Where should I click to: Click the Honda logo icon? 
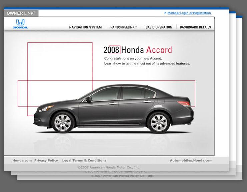(20, 24)
